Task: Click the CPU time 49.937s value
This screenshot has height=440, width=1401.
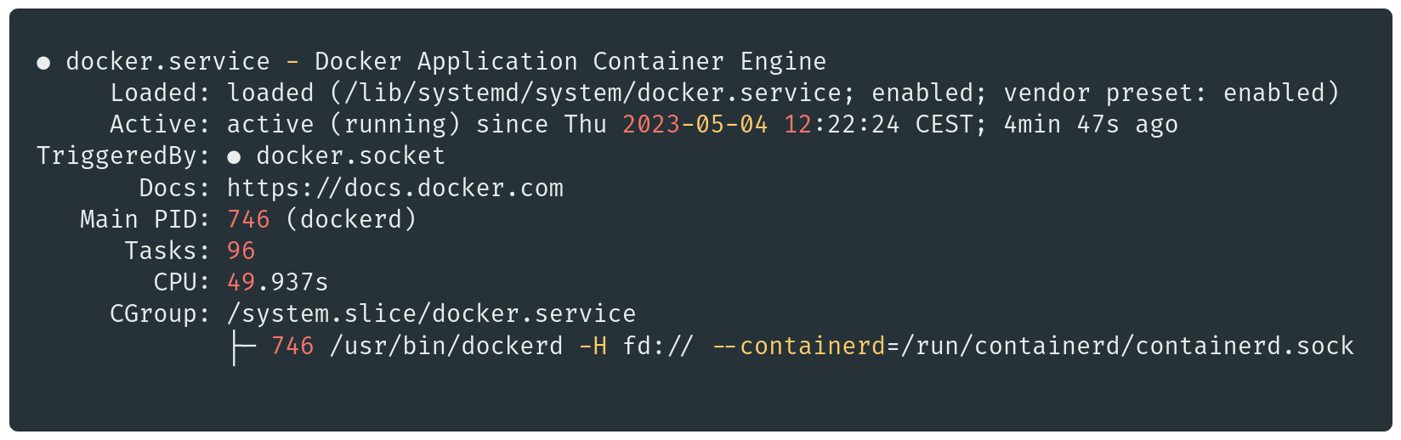Action: pos(277,282)
